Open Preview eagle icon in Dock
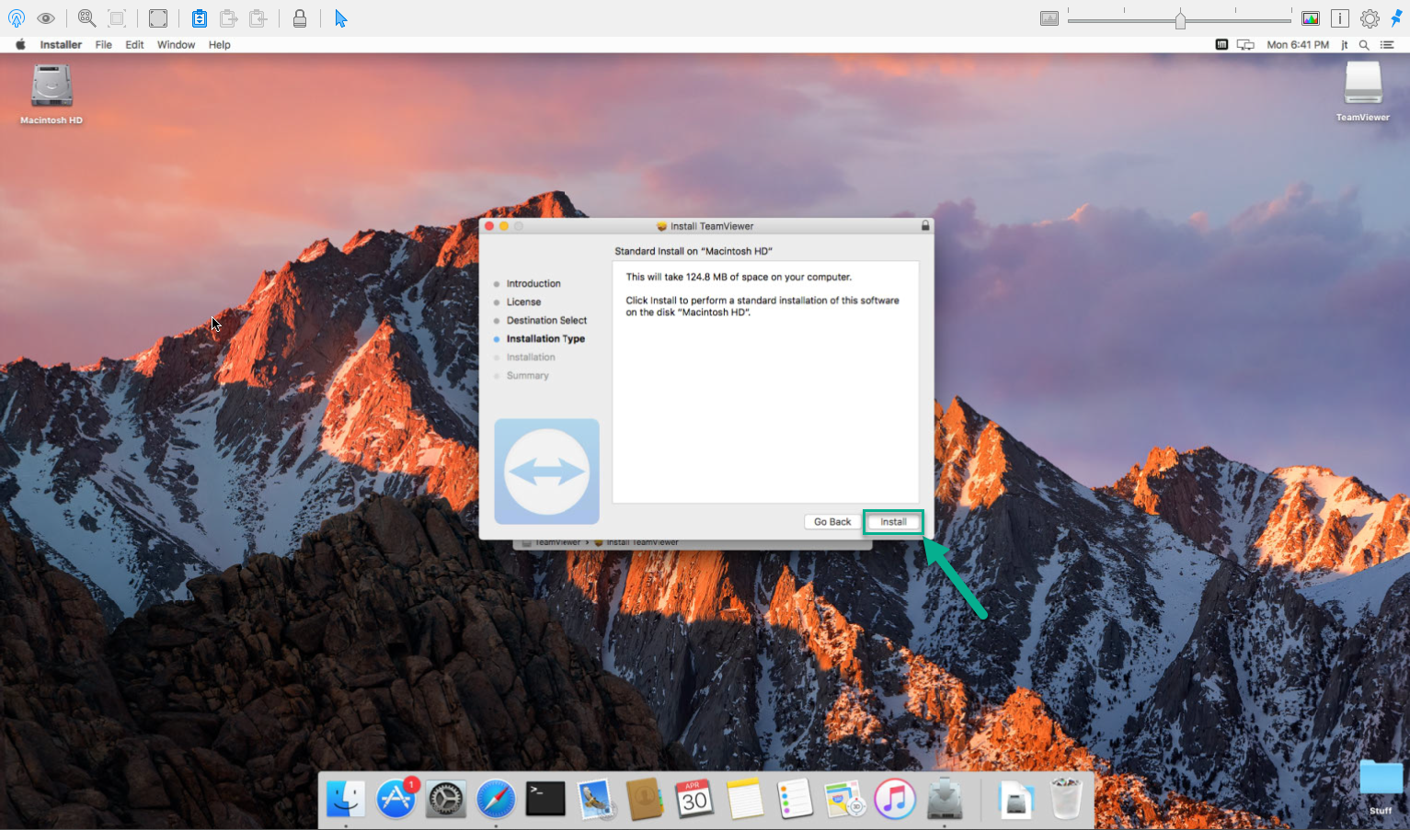 tap(595, 800)
